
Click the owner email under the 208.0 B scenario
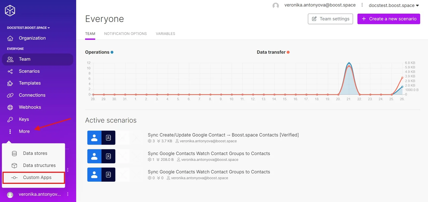(210, 160)
